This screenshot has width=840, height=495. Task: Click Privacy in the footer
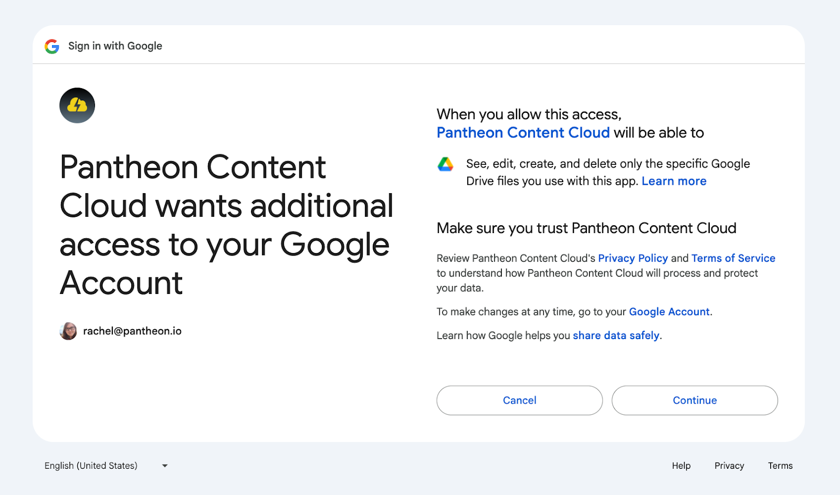pos(729,466)
